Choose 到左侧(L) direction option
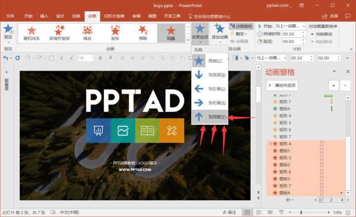Screen dimensions: 356x217 [x=210, y=89]
